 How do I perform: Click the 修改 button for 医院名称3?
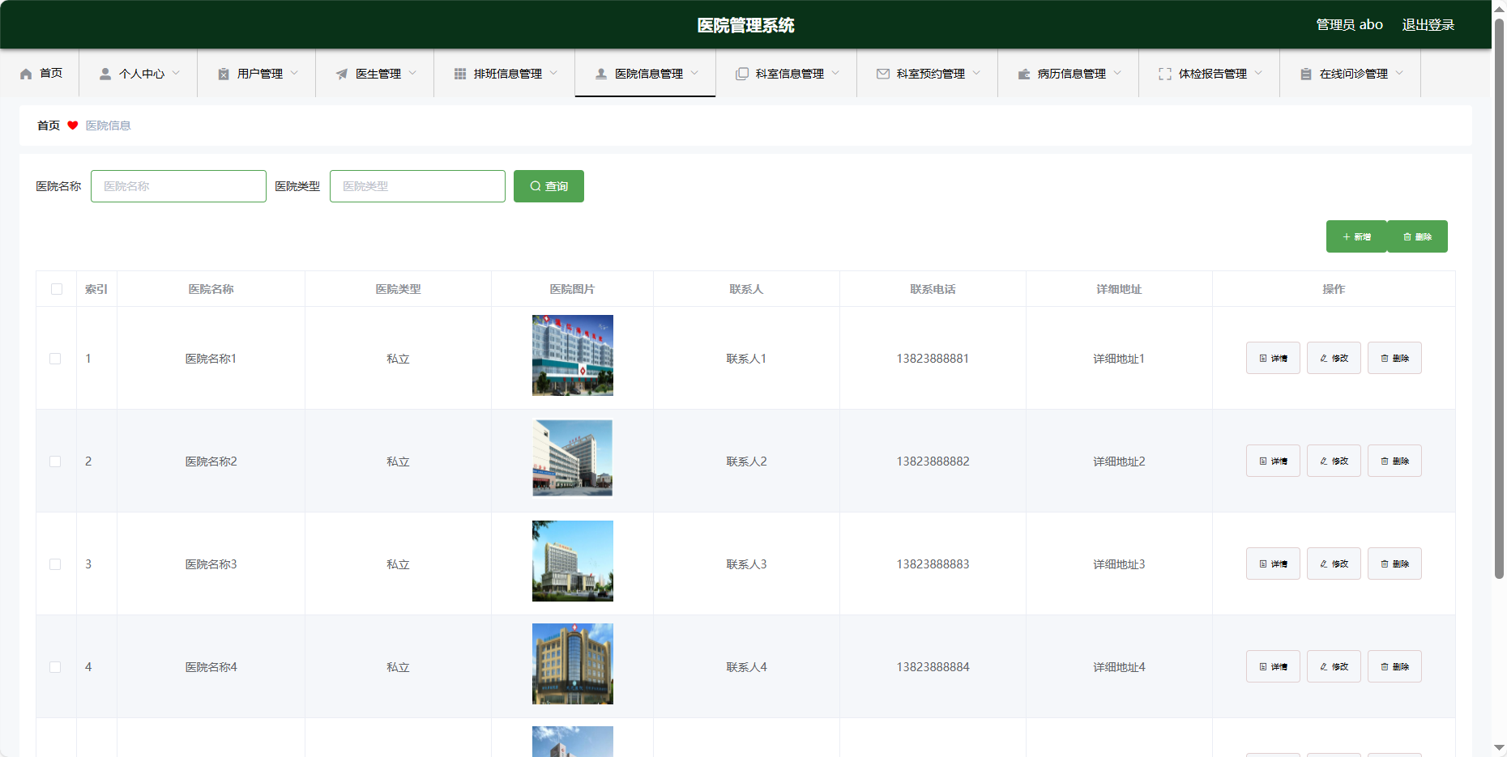[1334, 563]
